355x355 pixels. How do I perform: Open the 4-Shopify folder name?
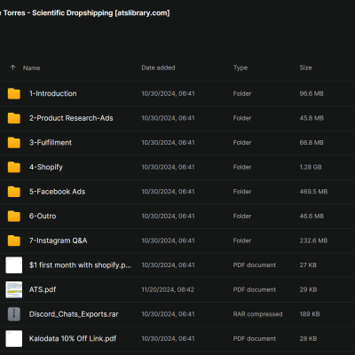46,167
